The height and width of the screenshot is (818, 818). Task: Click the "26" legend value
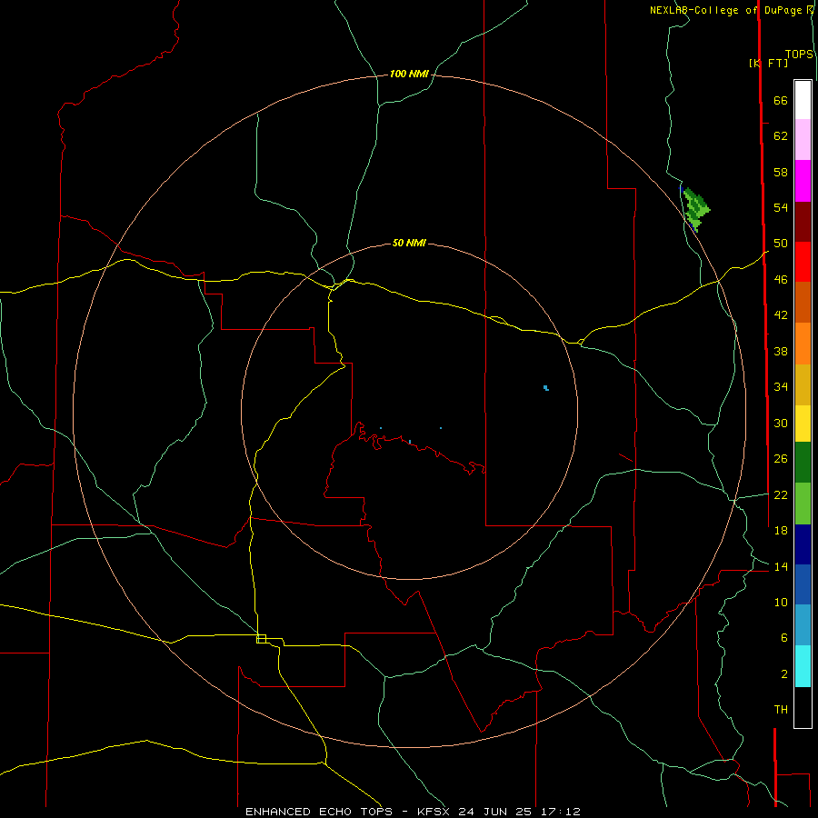[x=781, y=459]
